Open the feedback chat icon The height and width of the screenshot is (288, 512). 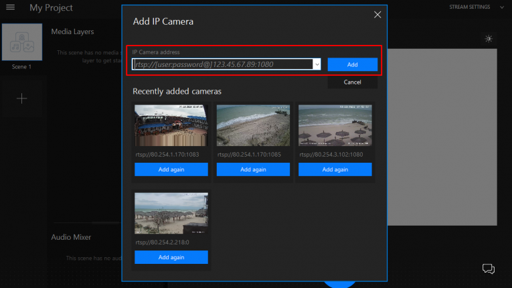489,269
